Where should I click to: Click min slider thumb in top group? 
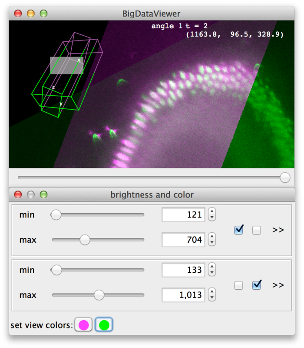click(56, 215)
